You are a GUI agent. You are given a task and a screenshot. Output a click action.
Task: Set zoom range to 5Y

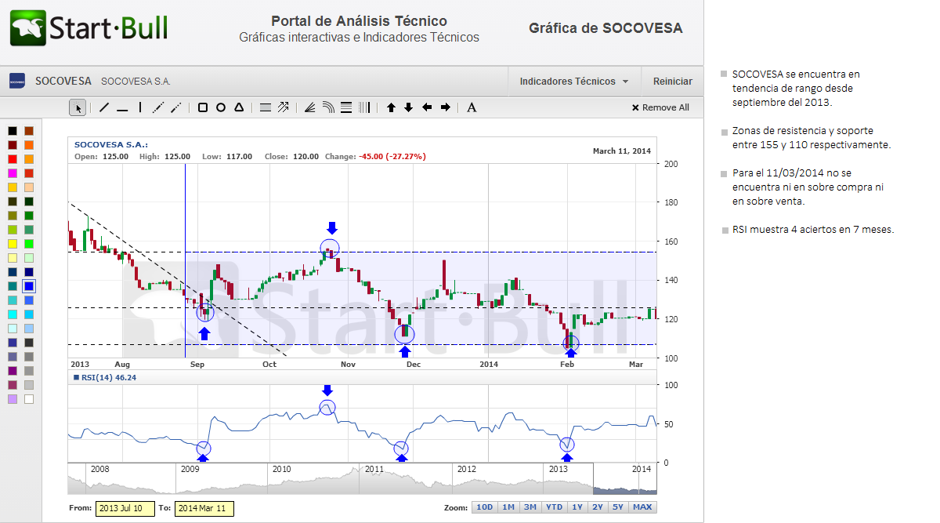click(619, 507)
